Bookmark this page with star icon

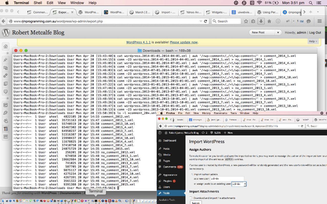[246, 21]
